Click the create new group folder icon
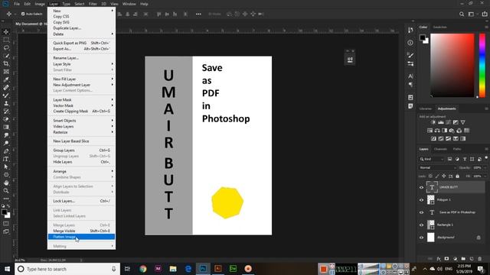 (x=463, y=259)
